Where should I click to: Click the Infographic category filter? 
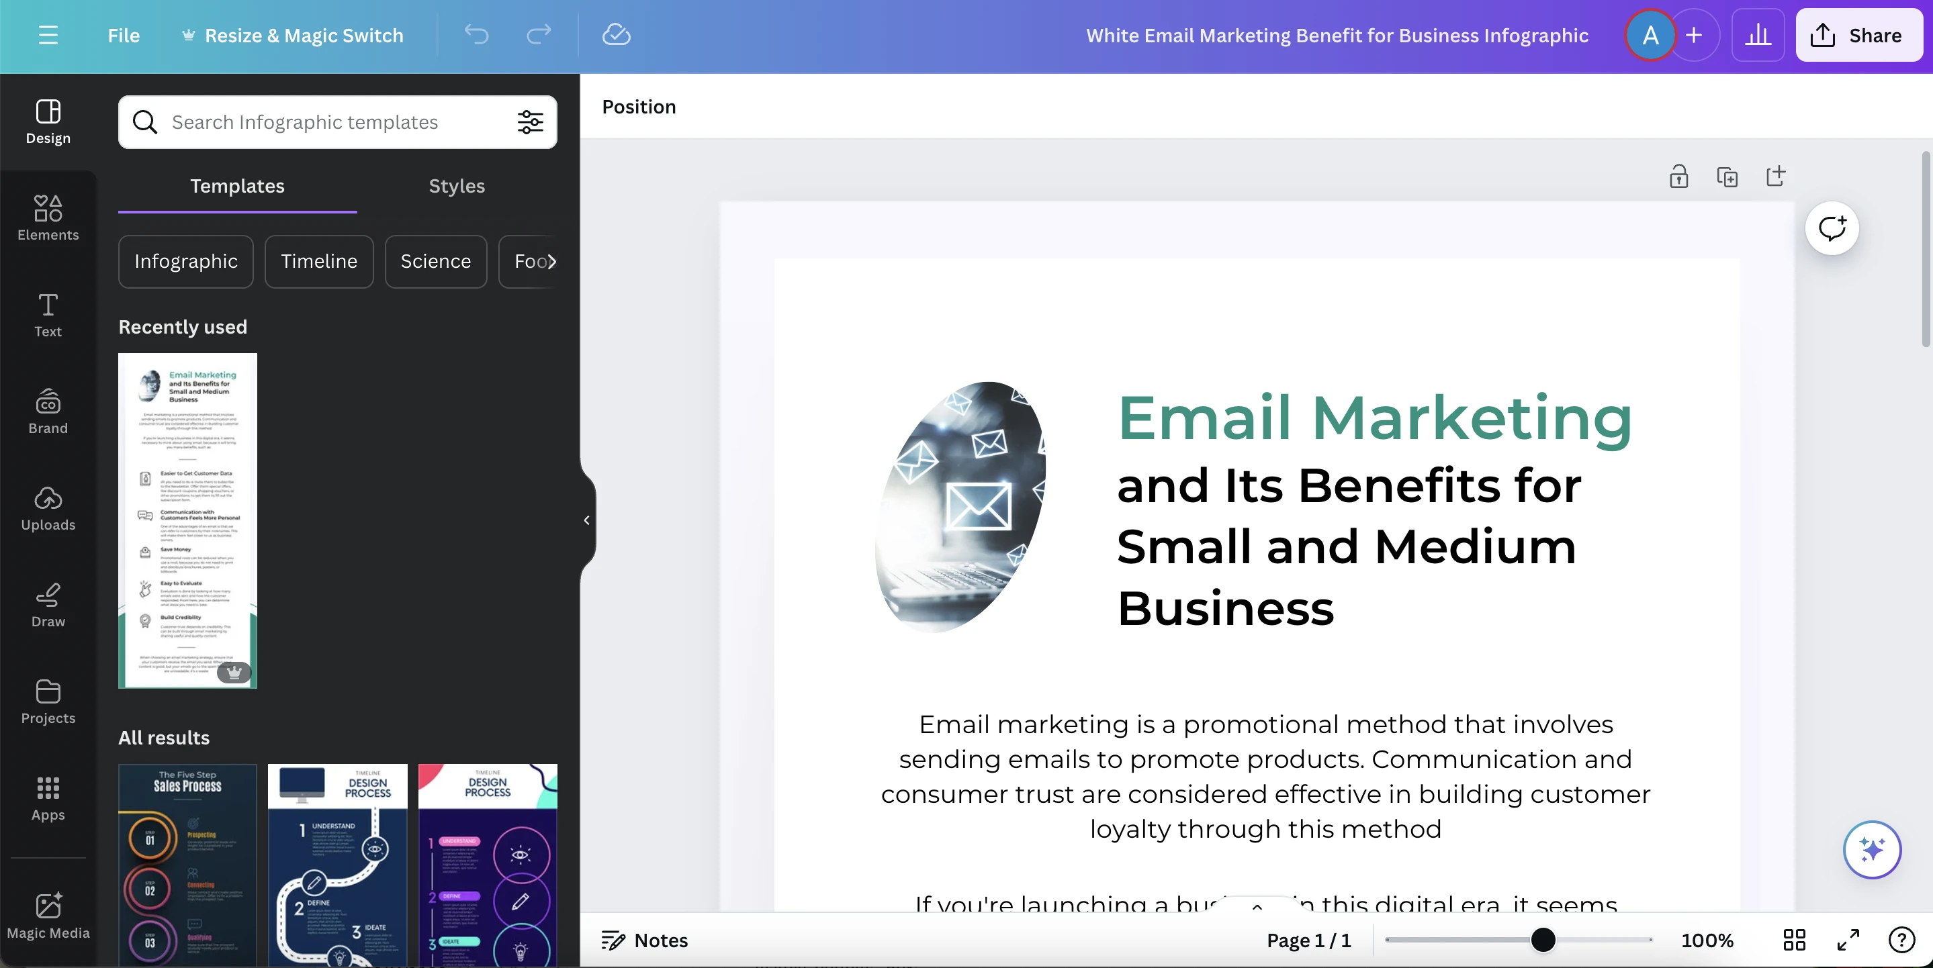(185, 260)
